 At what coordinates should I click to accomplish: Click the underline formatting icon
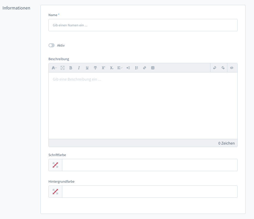(87, 68)
